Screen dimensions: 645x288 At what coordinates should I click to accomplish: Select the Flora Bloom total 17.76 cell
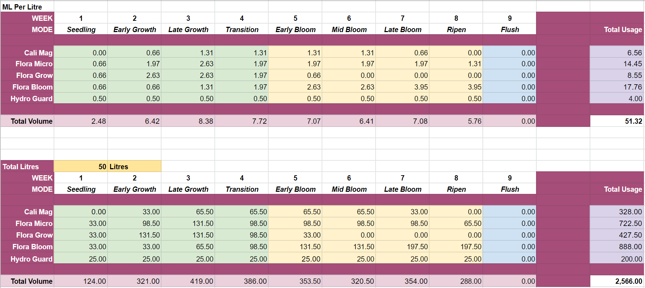[x=617, y=87]
